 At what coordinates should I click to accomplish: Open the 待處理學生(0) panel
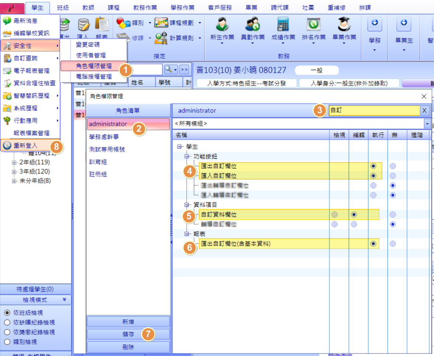click(35, 289)
